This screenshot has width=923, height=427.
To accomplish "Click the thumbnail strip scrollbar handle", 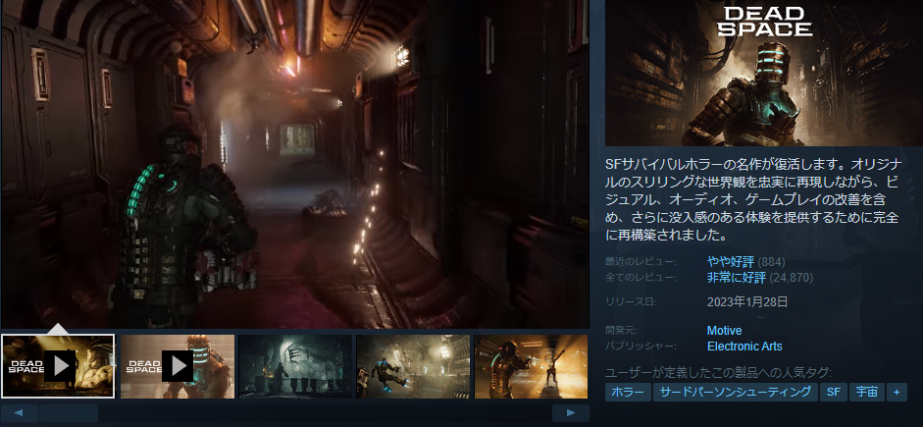I will coord(69,413).
